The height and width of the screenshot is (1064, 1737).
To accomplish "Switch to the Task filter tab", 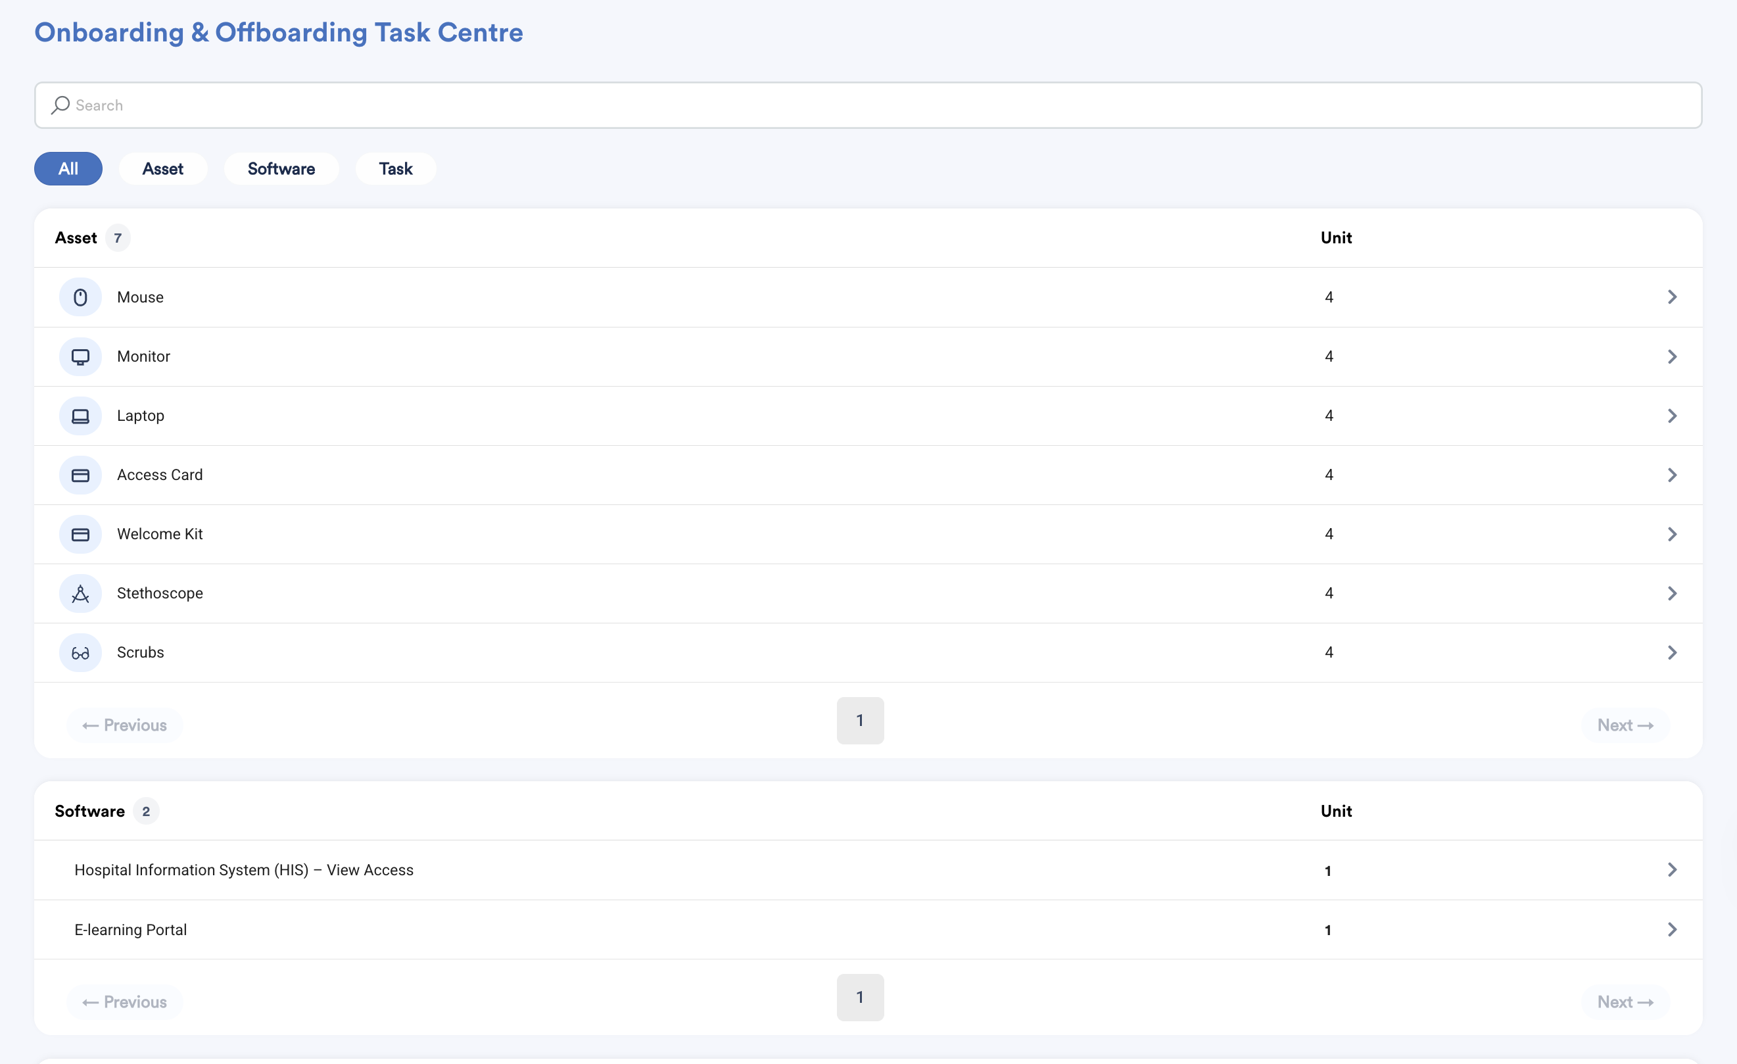I will tap(396, 168).
